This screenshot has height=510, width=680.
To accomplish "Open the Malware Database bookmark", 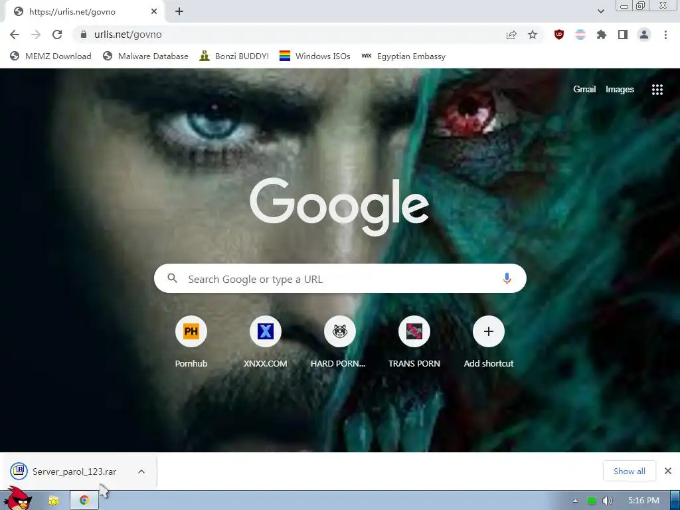I will point(145,56).
